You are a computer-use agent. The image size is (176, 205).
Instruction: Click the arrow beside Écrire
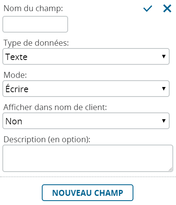(164, 89)
